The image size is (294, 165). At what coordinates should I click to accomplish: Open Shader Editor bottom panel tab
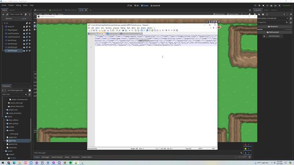(x=86, y=157)
